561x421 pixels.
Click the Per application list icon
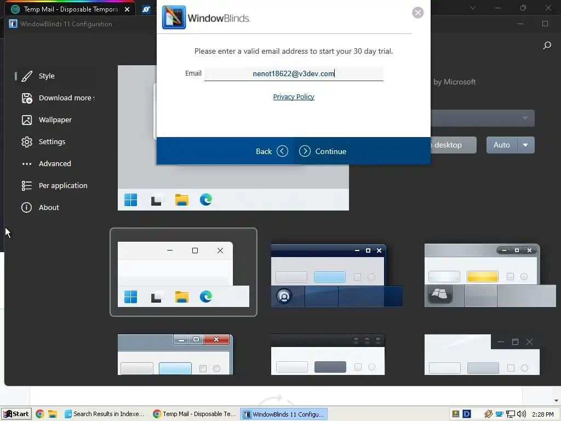coord(27,185)
